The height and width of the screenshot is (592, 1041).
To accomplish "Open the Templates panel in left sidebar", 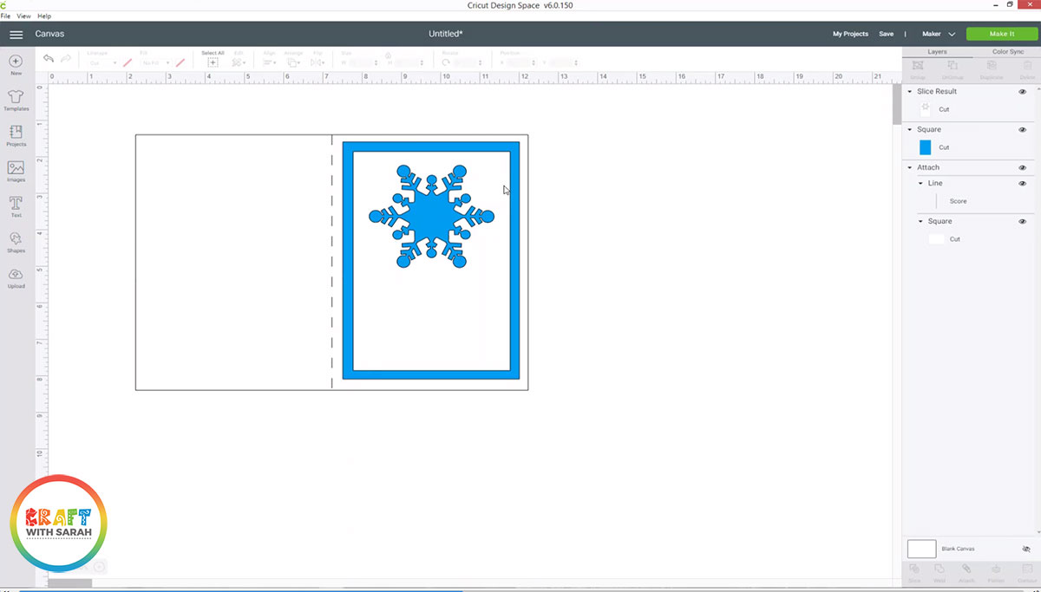I will tap(16, 98).
